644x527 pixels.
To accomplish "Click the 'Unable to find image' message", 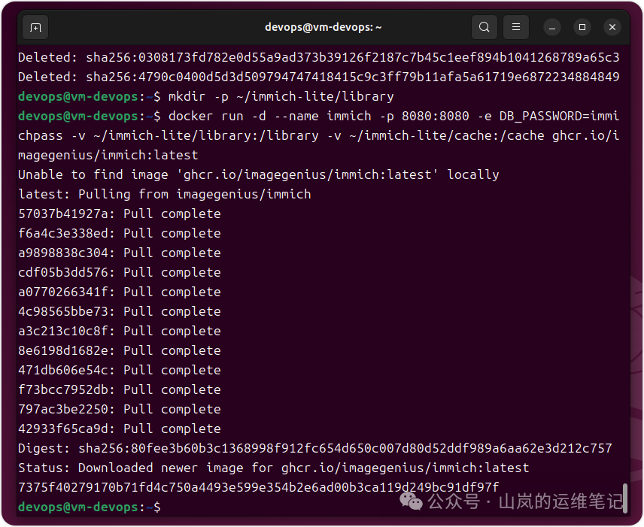I will coord(258,175).
